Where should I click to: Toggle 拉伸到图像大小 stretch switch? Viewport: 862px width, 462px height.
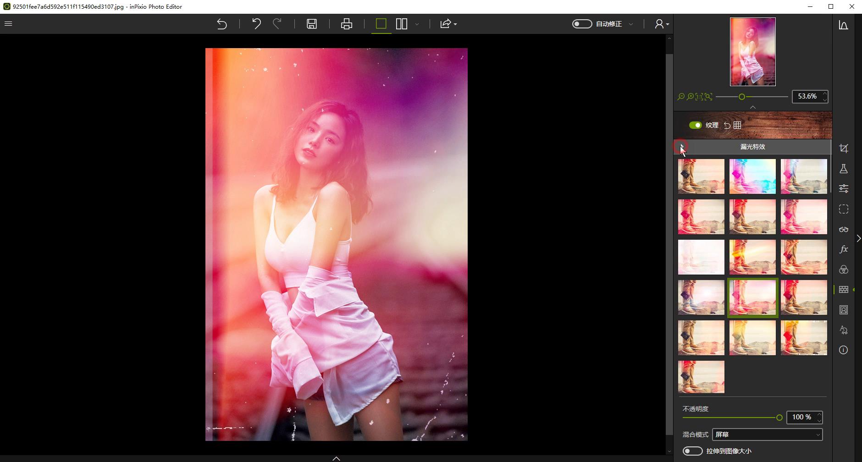pyautogui.click(x=692, y=451)
